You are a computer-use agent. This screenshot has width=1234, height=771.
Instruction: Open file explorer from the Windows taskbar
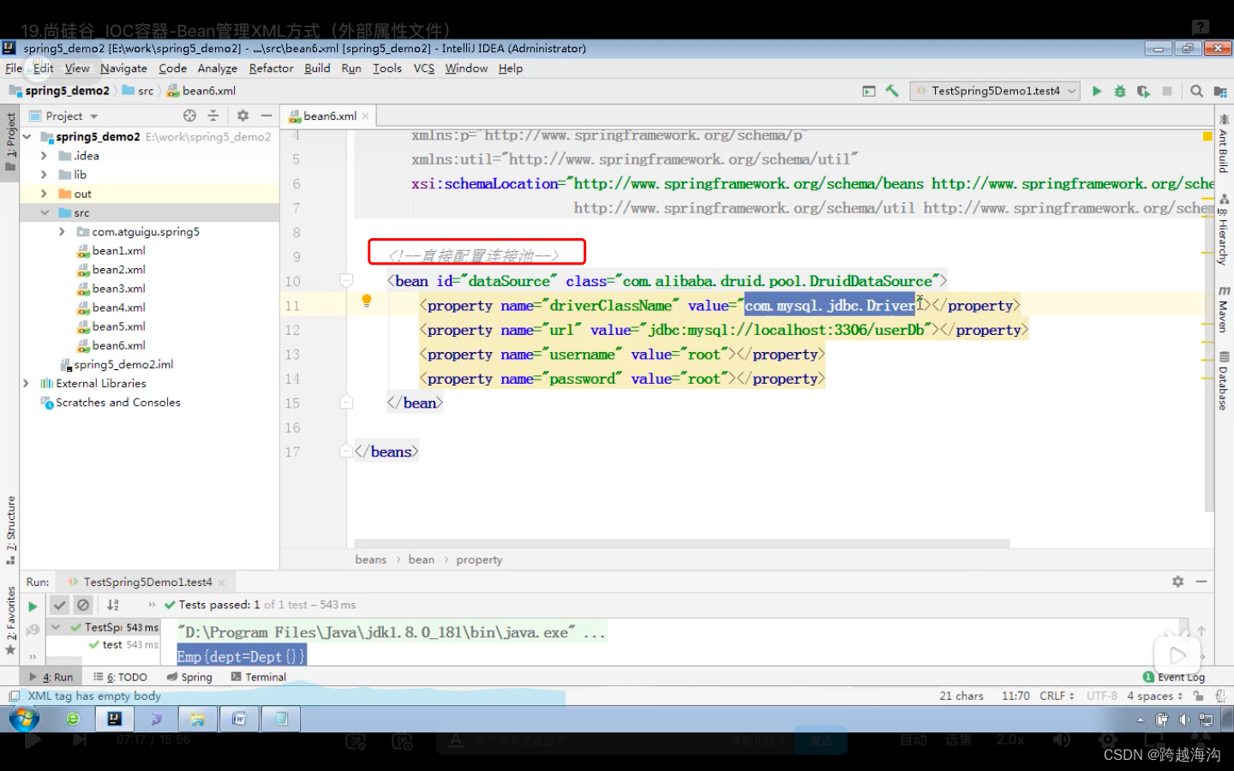(198, 719)
